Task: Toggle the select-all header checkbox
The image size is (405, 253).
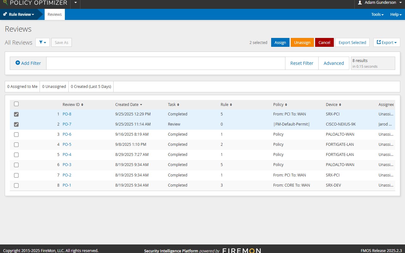Action: (16, 104)
